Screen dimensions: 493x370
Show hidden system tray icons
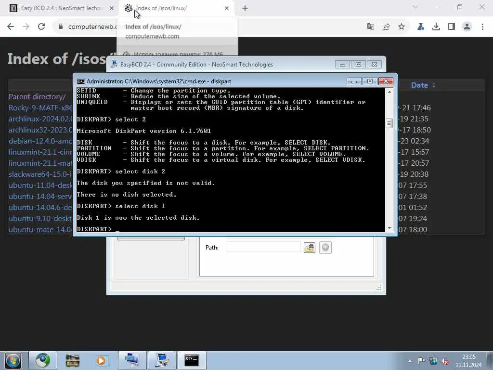410,361
